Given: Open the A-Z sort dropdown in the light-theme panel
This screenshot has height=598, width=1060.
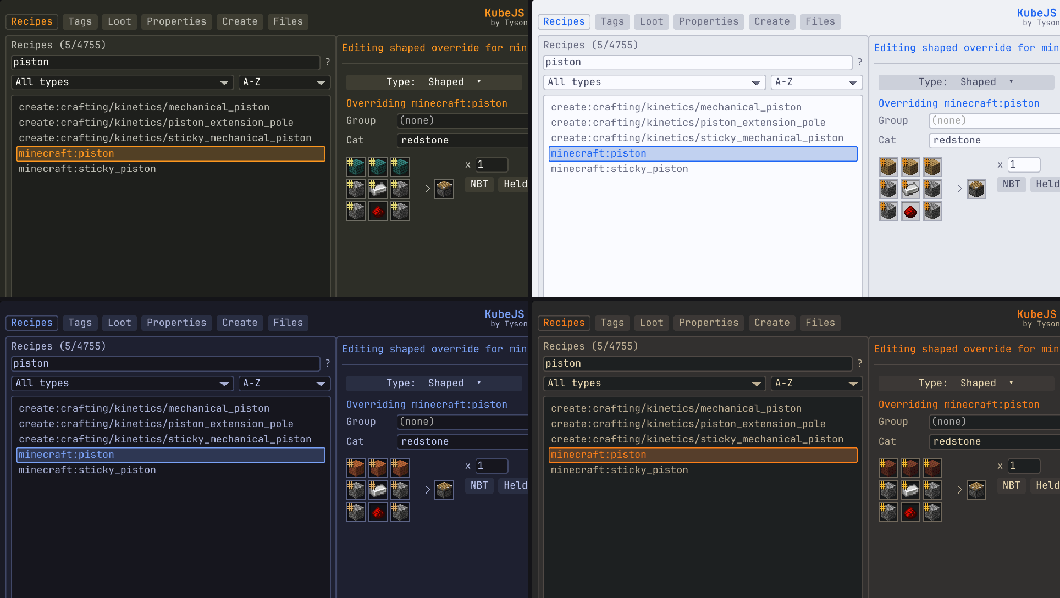Looking at the screenshot, I should coord(816,82).
